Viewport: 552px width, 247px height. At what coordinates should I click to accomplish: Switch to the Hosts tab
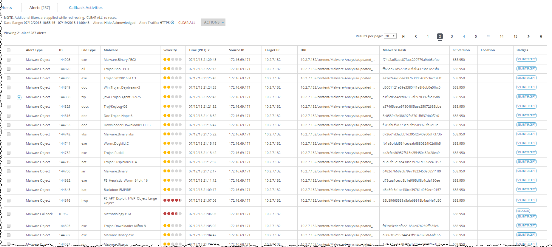(7, 7)
